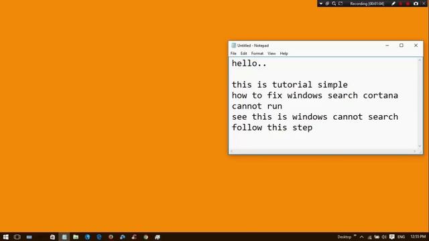
Task: Click the magnifier zoom icon in recorder toolbar
Action: 334,3
